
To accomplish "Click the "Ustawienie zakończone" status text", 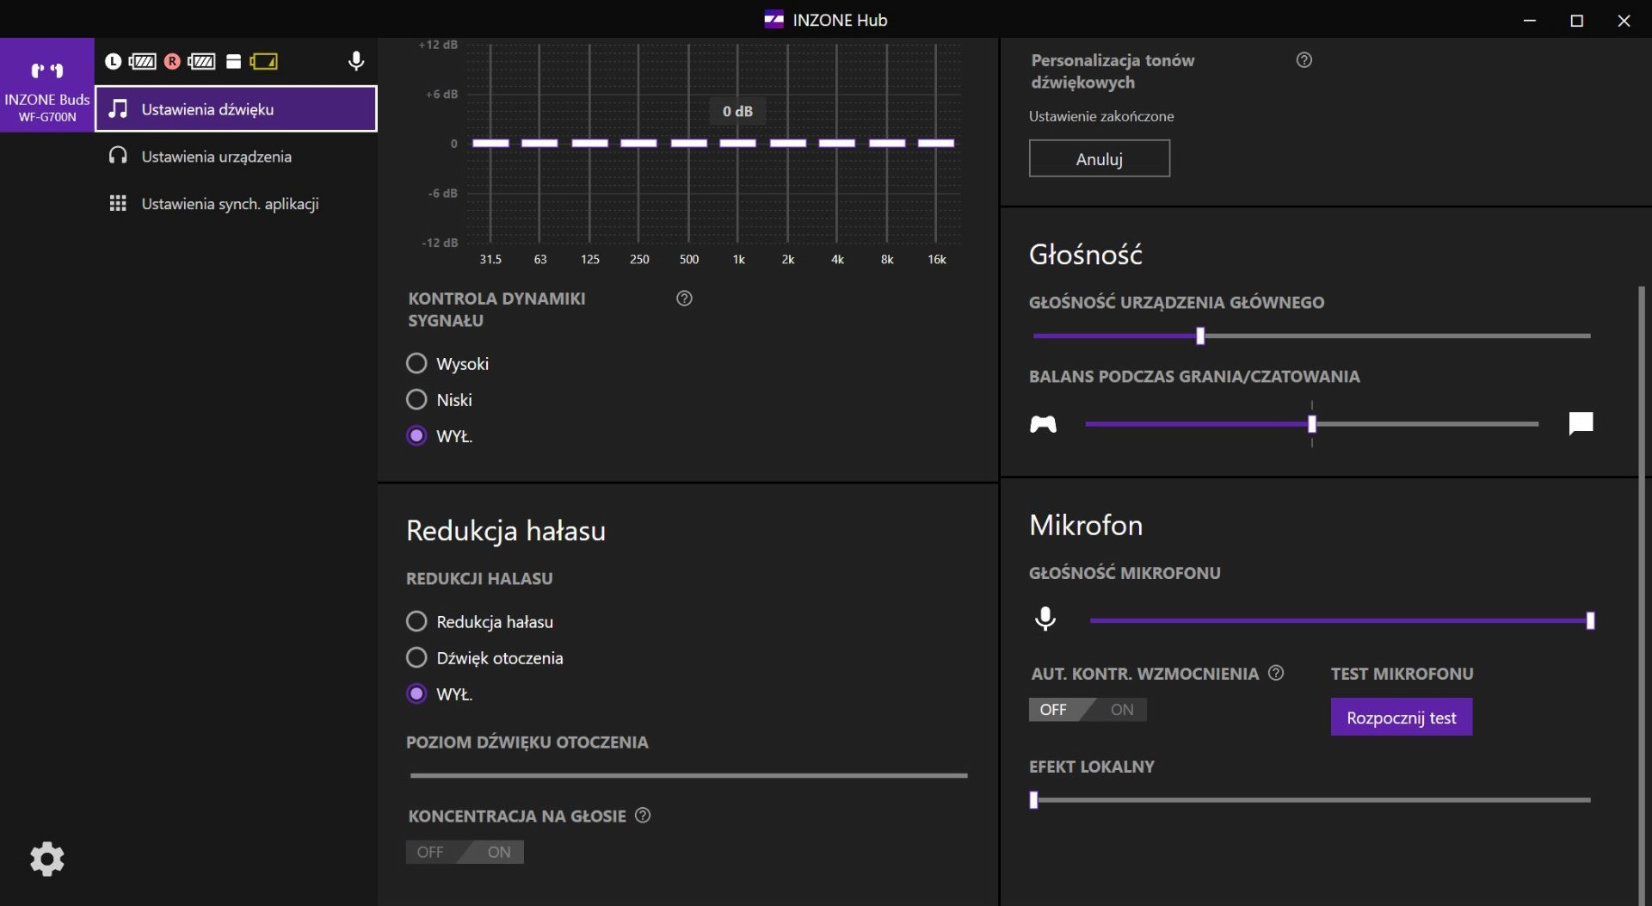I will coord(1101,116).
